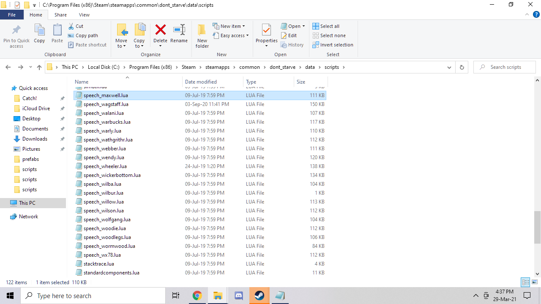The height and width of the screenshot is (304, 541).
Task: Expand the address bar history dropdown
Action: coord(449,67)
